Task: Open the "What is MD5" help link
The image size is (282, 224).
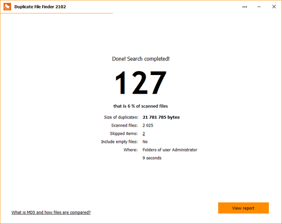Action: click(51, 212)
